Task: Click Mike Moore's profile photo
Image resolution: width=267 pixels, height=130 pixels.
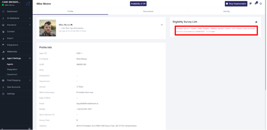Action: pyautogui.click(x=48, y=28)
